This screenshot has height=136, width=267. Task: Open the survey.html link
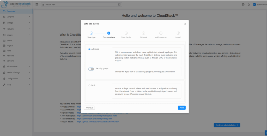pos(95,119)
